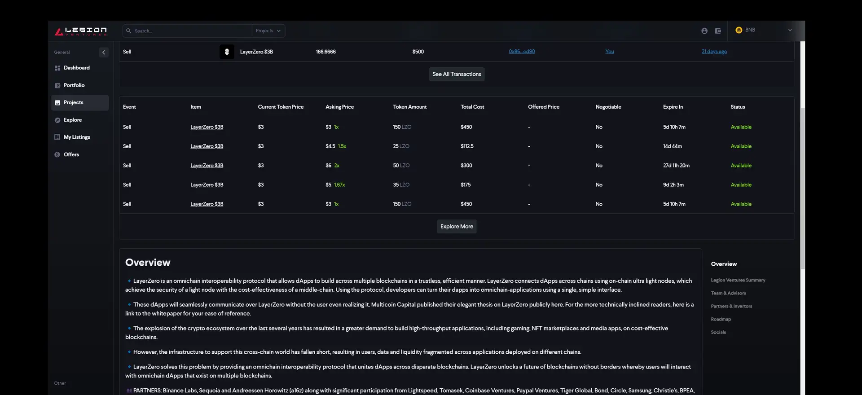This screenshot has height=395, width=862.
Task: Click the page vertical scrollbar
Action: click(802, 189)
